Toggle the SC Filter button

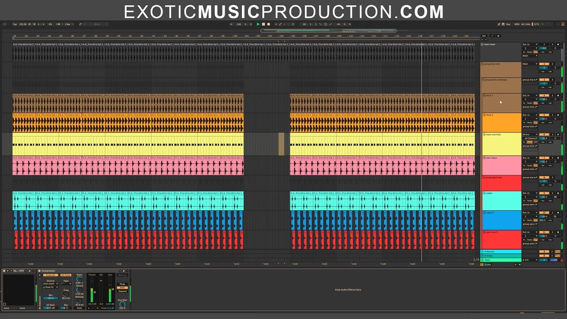click(66, 275)
